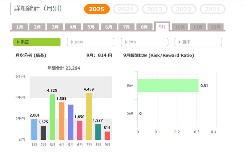Select the 2025 year button

(97, 9)
